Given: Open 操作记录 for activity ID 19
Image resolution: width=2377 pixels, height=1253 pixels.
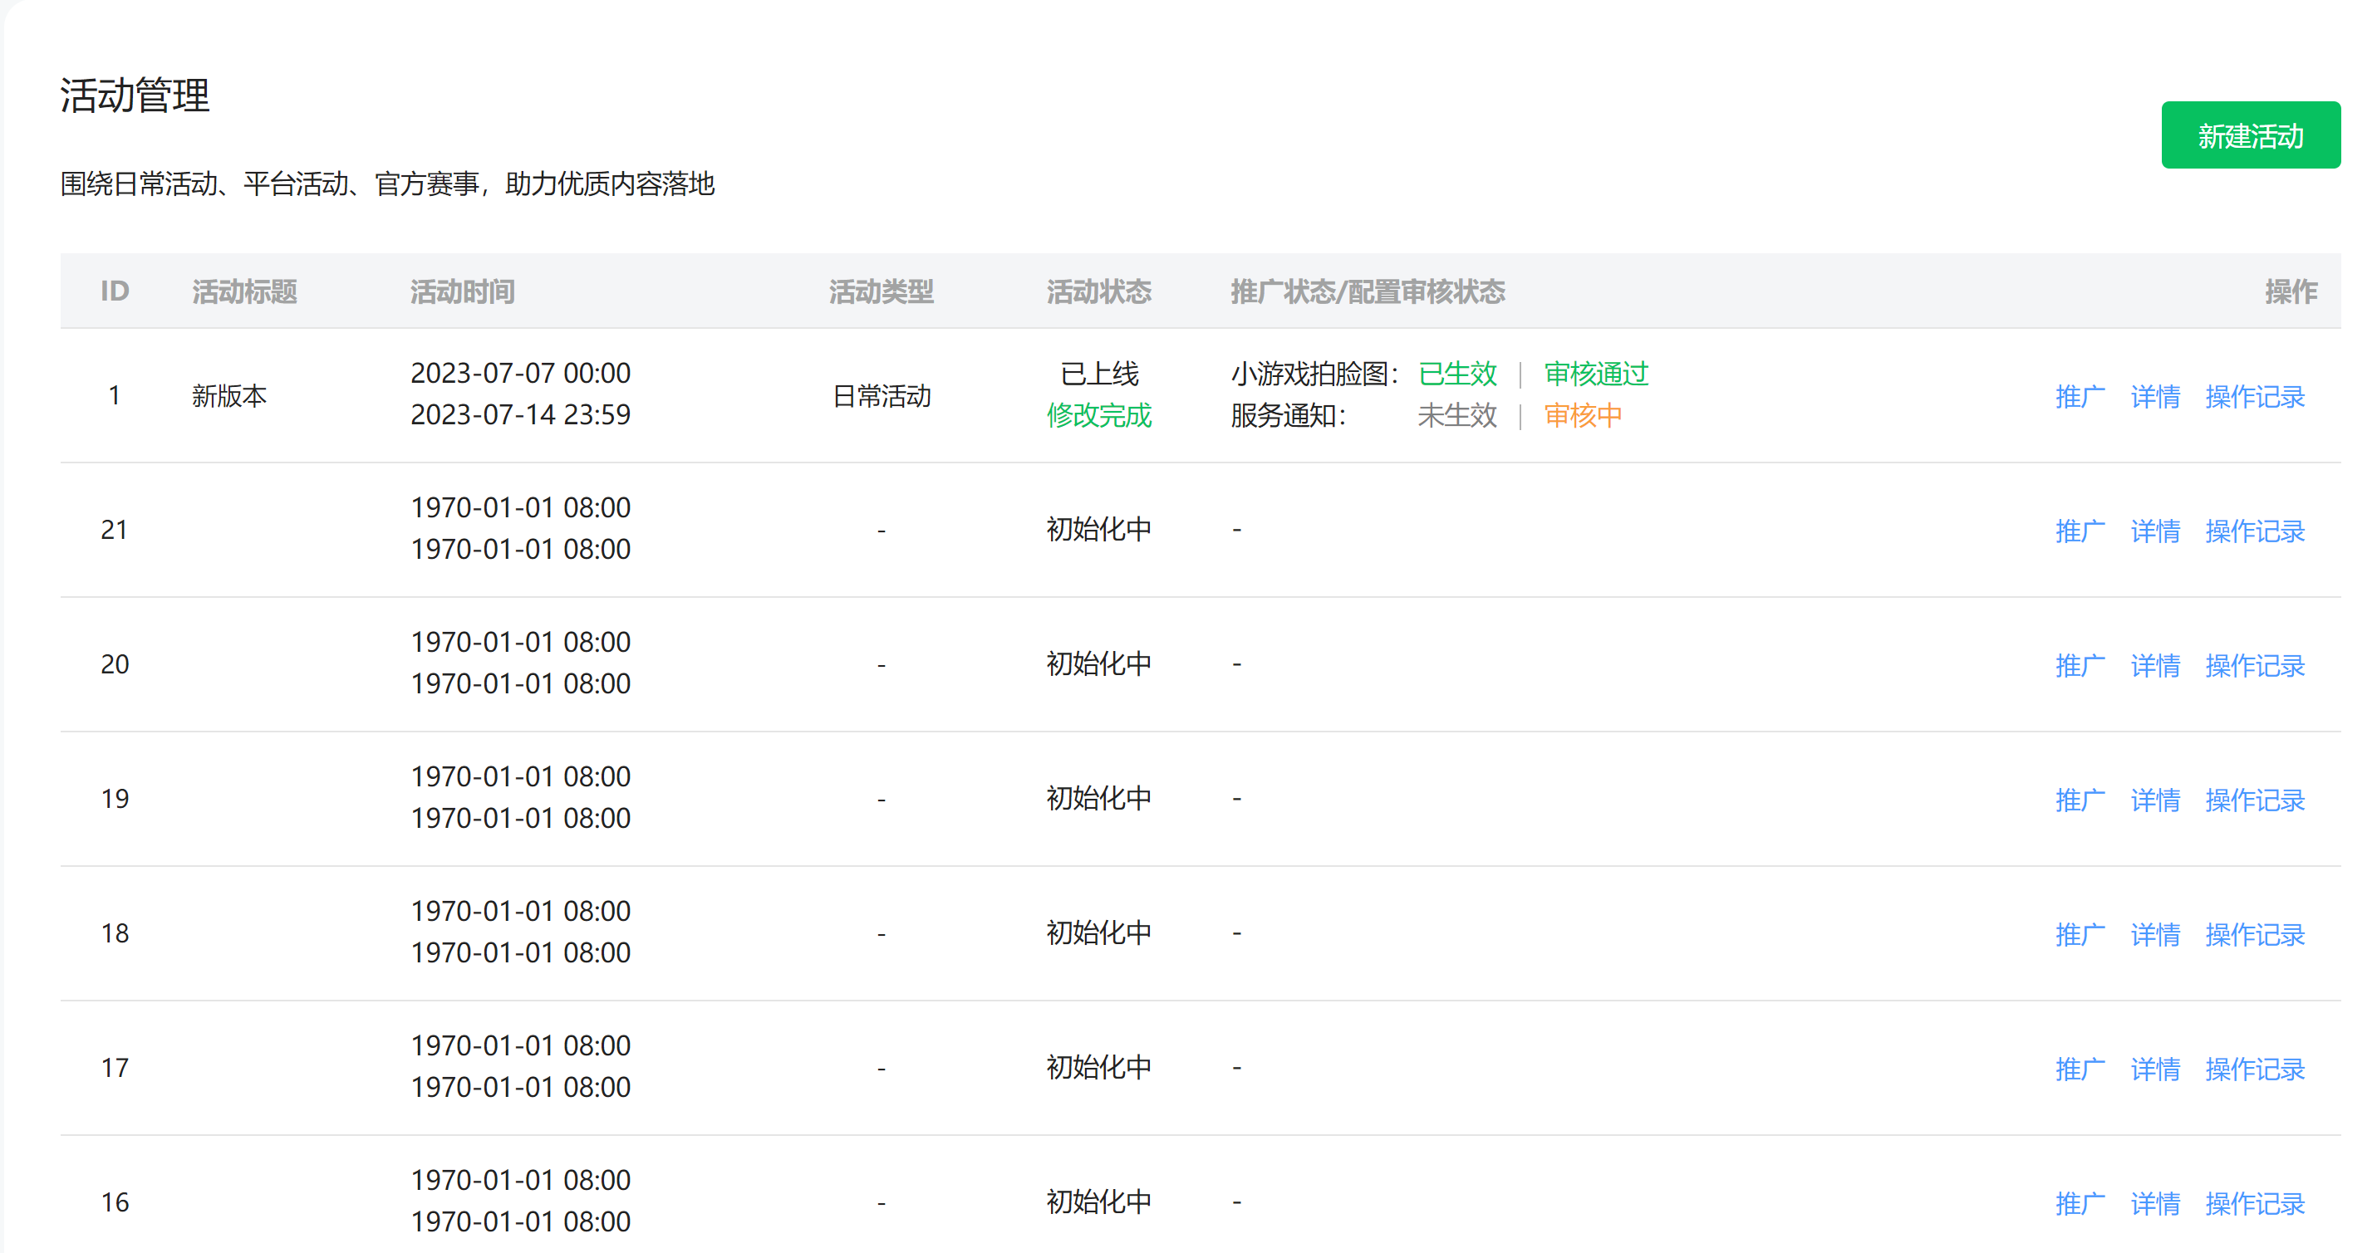Looking at the screenshot, I should (2254, 800).
